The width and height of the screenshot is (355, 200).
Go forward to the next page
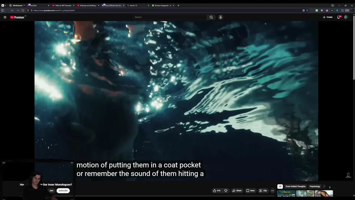(18, 10)
